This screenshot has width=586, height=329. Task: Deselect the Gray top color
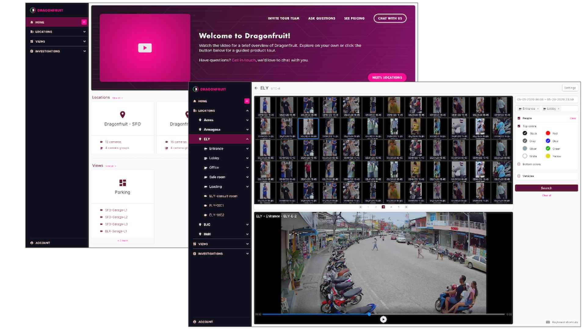(525, 141)
